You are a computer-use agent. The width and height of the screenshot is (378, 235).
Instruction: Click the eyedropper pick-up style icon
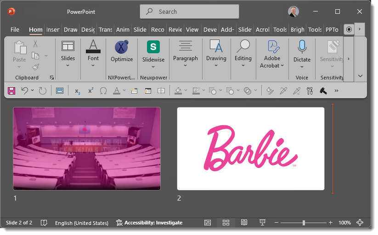[283, 91]
